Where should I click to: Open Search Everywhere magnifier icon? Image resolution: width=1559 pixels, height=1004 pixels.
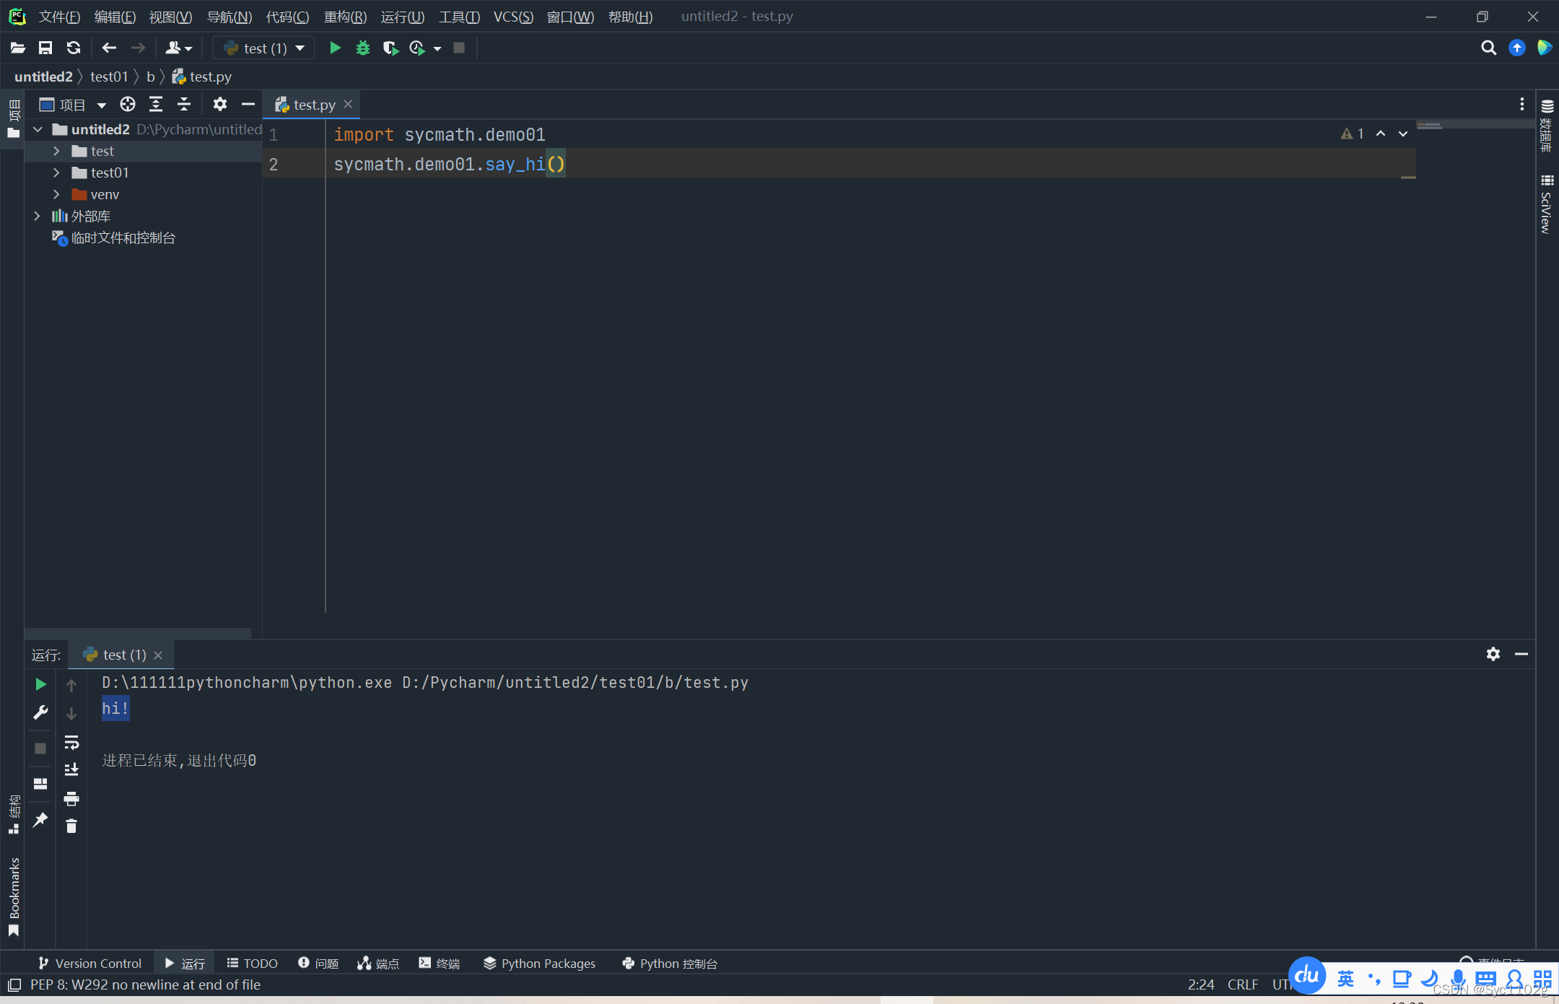(1488, 48)
